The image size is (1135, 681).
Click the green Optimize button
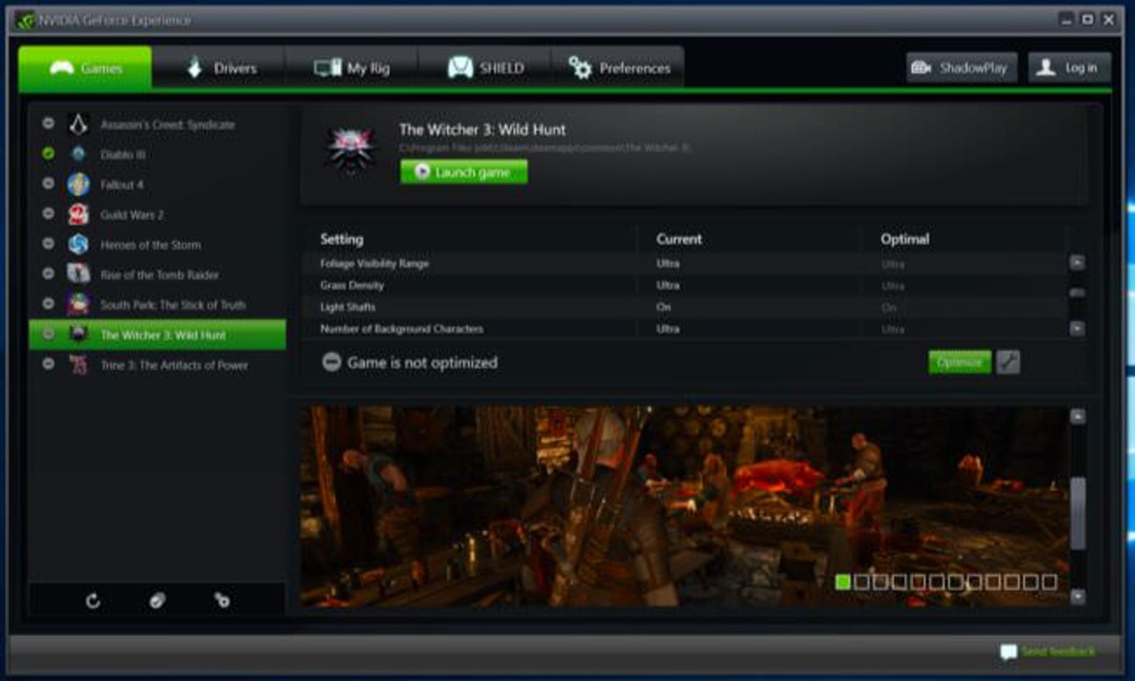click(x=959, y=362)
